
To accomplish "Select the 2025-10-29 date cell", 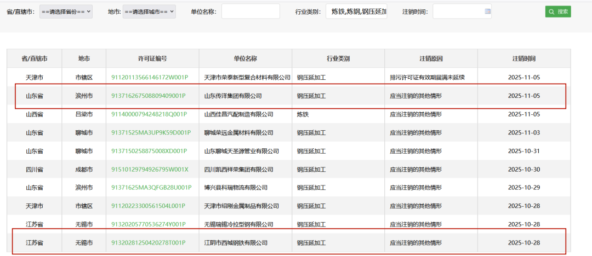I will point(524,188).
